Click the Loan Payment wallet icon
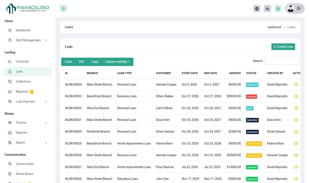The image size is (309, 183). pos(10,102)
